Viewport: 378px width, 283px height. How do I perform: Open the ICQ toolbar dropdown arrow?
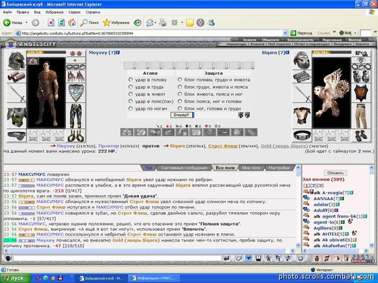pos(355,33)
